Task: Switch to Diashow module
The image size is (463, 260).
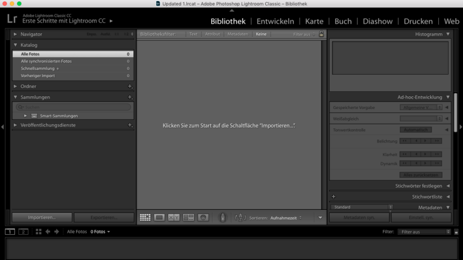Action: coord(377,21)
